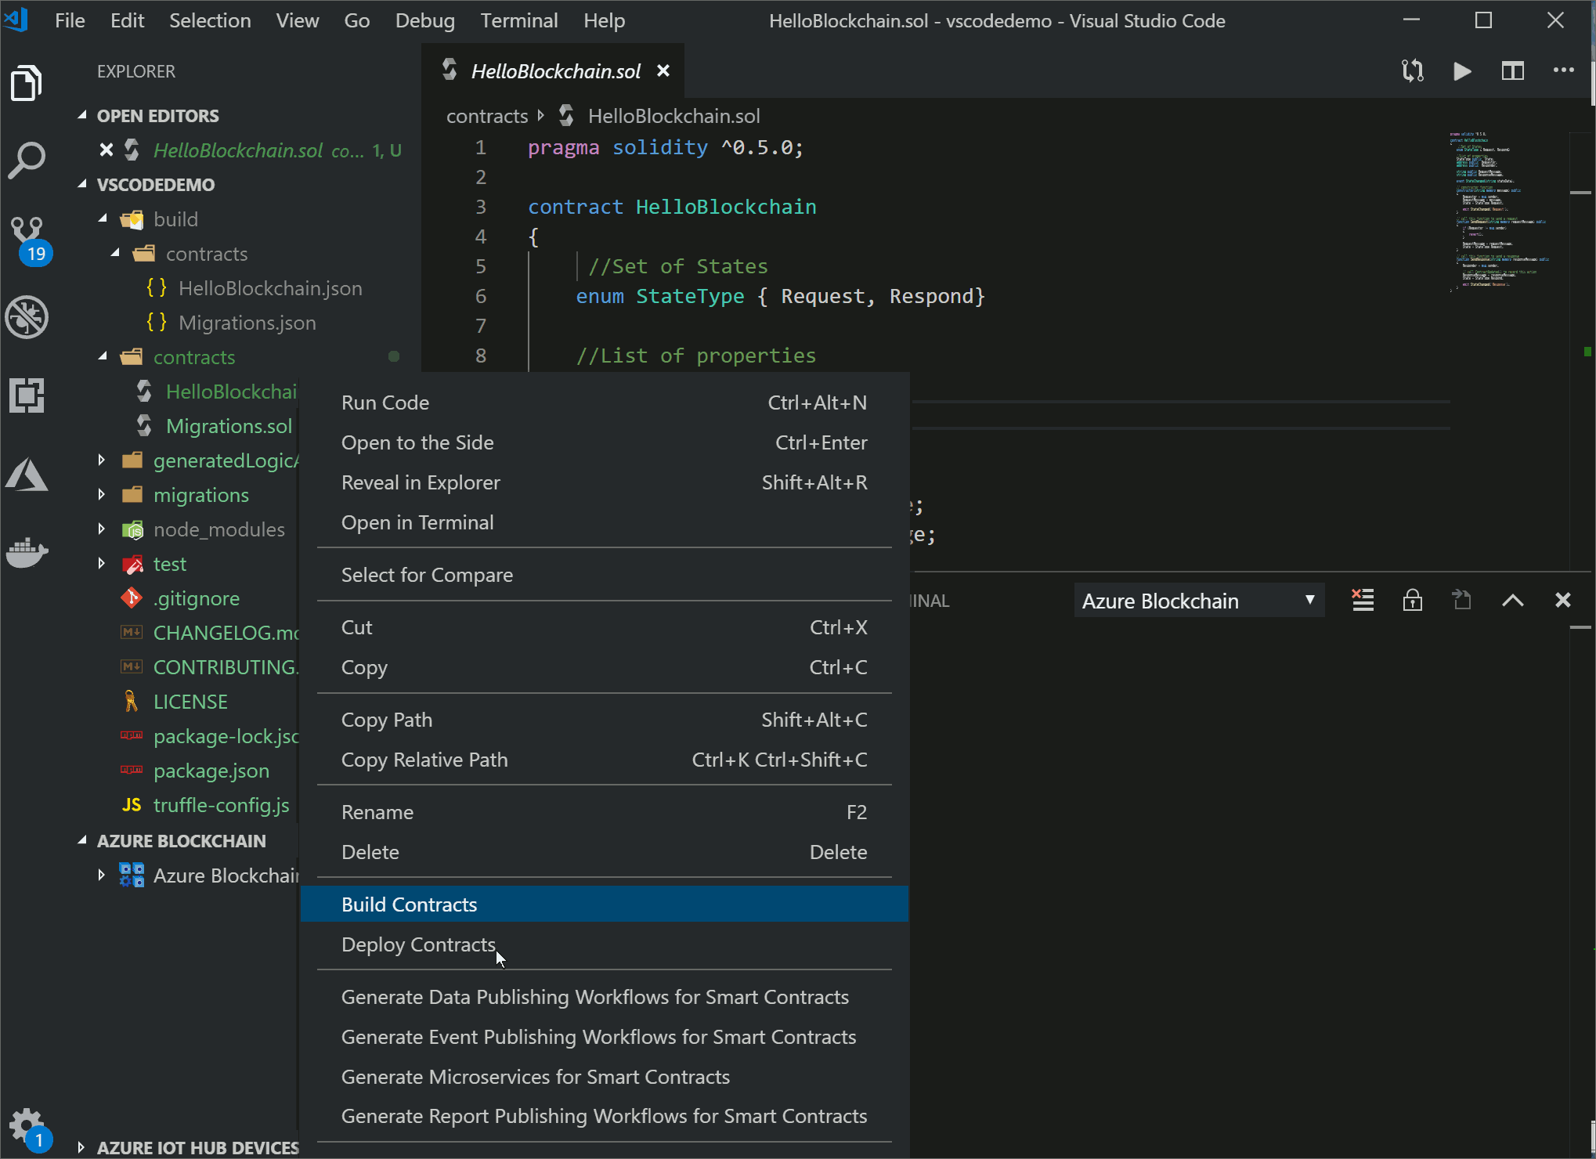Open the Extensions view icon
Screen dimensions: 1596x1159
click(27, 395)
